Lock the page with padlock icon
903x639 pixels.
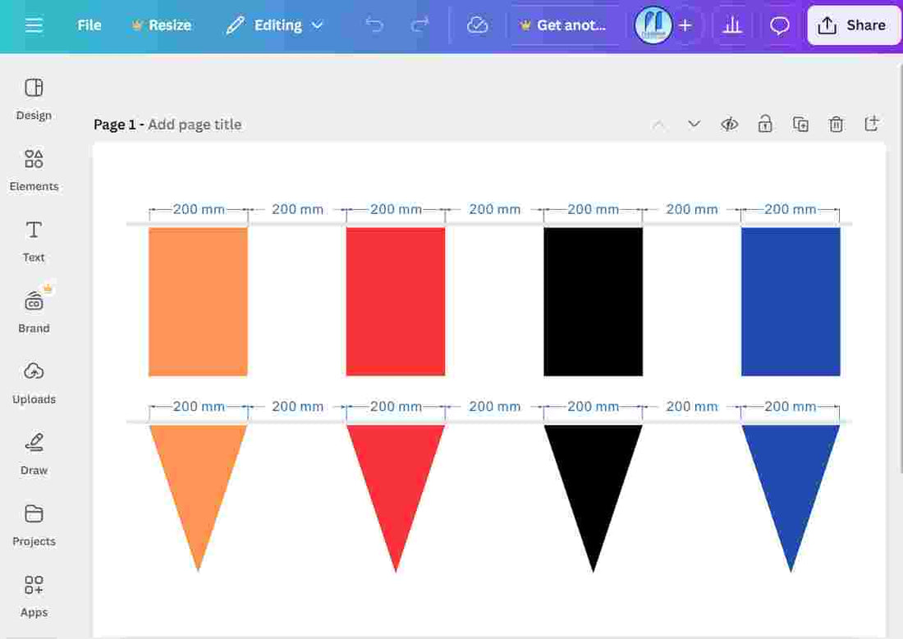tap(765, 124)
